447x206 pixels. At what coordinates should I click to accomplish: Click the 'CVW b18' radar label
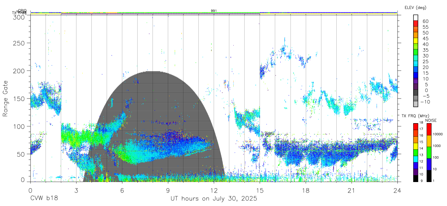[44, 199]
